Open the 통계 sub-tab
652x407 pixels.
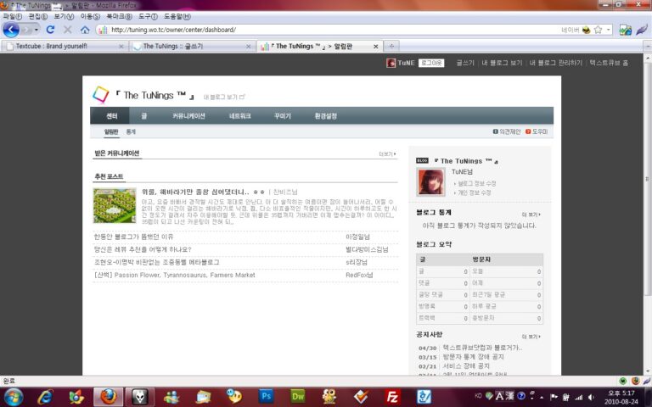tap(131, 131)
